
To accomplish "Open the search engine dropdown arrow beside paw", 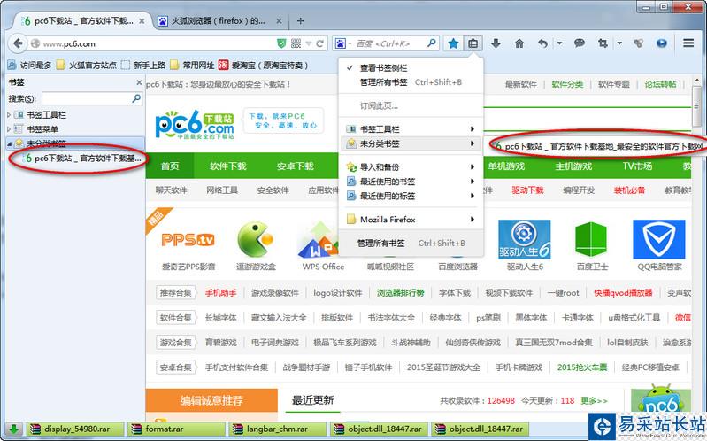I will click(x=350, y=43).
